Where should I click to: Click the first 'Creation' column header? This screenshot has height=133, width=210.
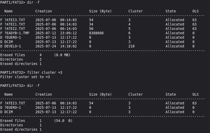pyautogui.click(x=44, y=11)
